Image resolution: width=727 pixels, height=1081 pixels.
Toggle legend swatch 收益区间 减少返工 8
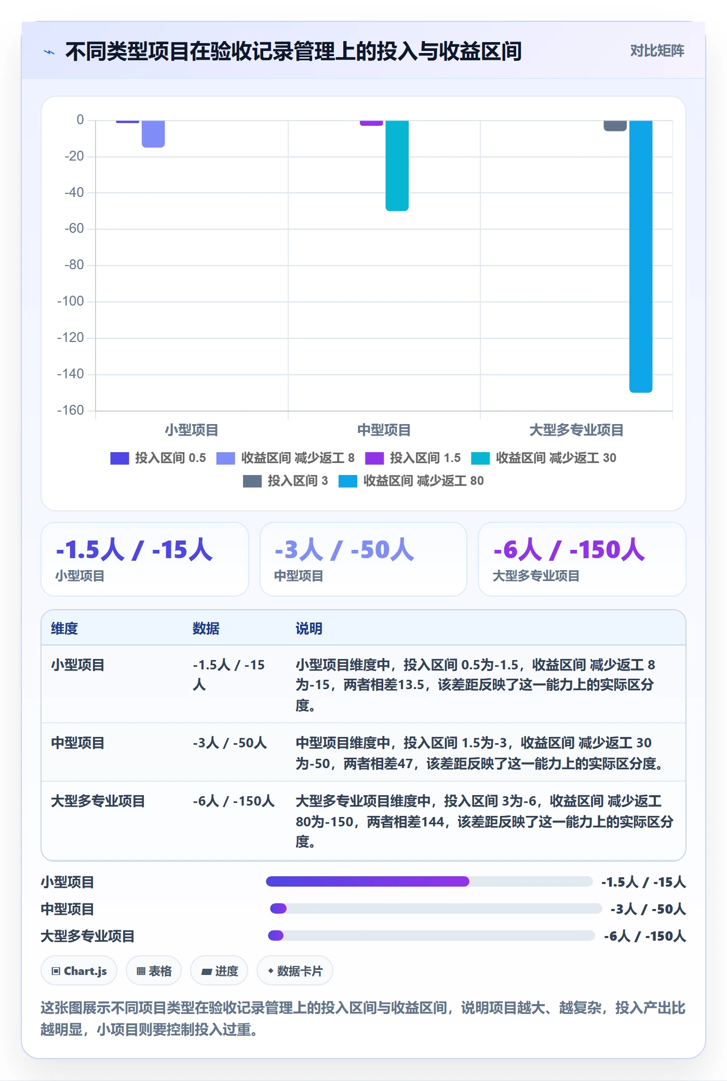pos(225,458)
